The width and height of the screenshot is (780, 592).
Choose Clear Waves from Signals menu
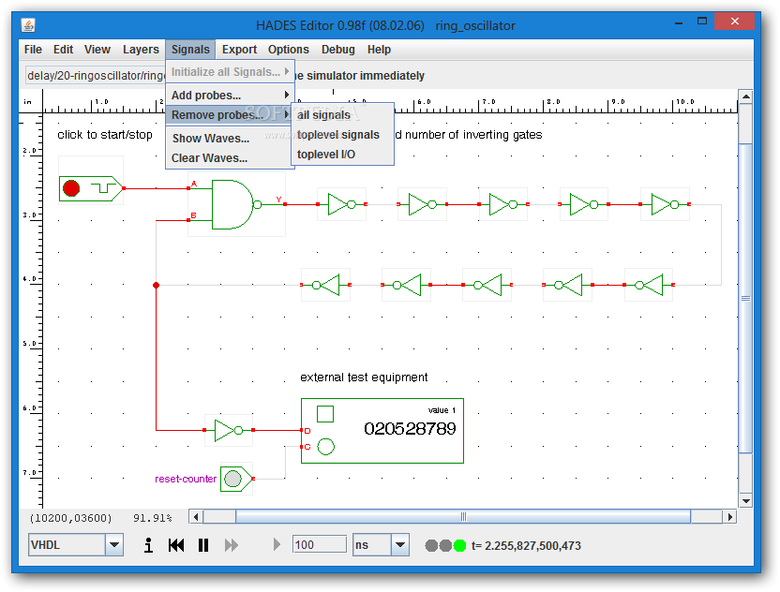coord(230,158)
